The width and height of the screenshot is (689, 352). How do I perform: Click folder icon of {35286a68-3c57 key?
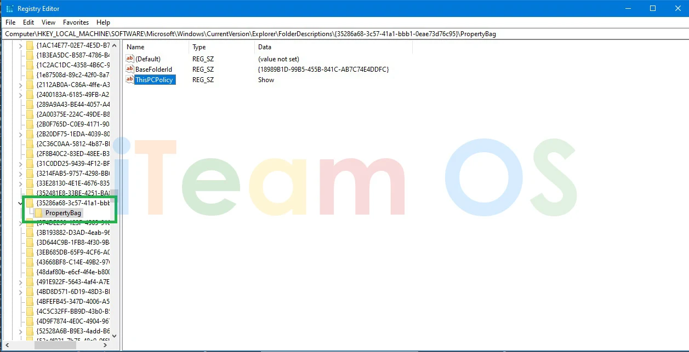30,203
